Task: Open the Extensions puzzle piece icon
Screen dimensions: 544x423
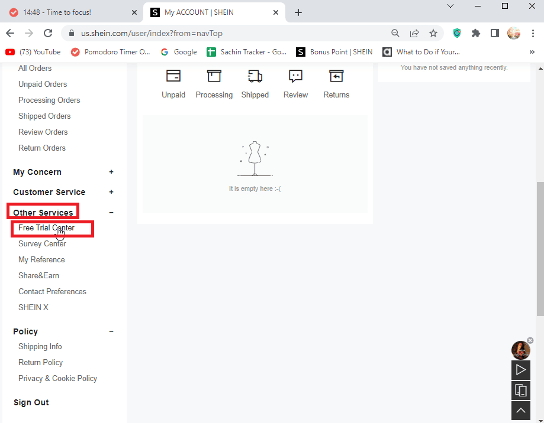Action: pyautogui.click(x=476, y=33)
